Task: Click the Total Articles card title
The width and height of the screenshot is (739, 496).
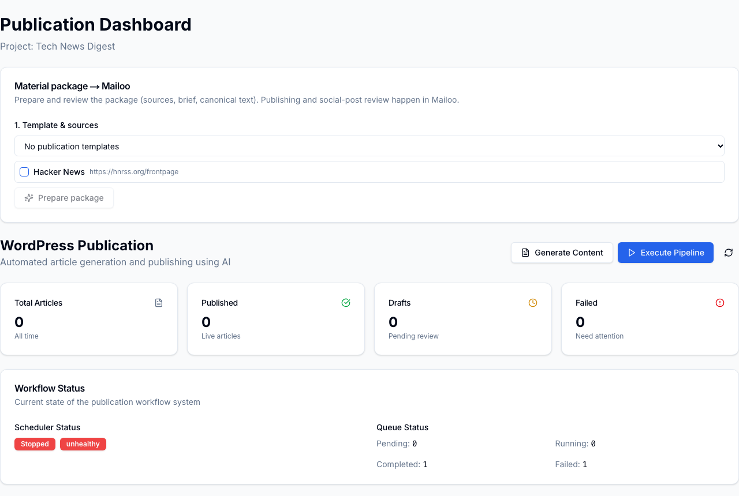Action: pyautogui.click(x=39, y=303)
